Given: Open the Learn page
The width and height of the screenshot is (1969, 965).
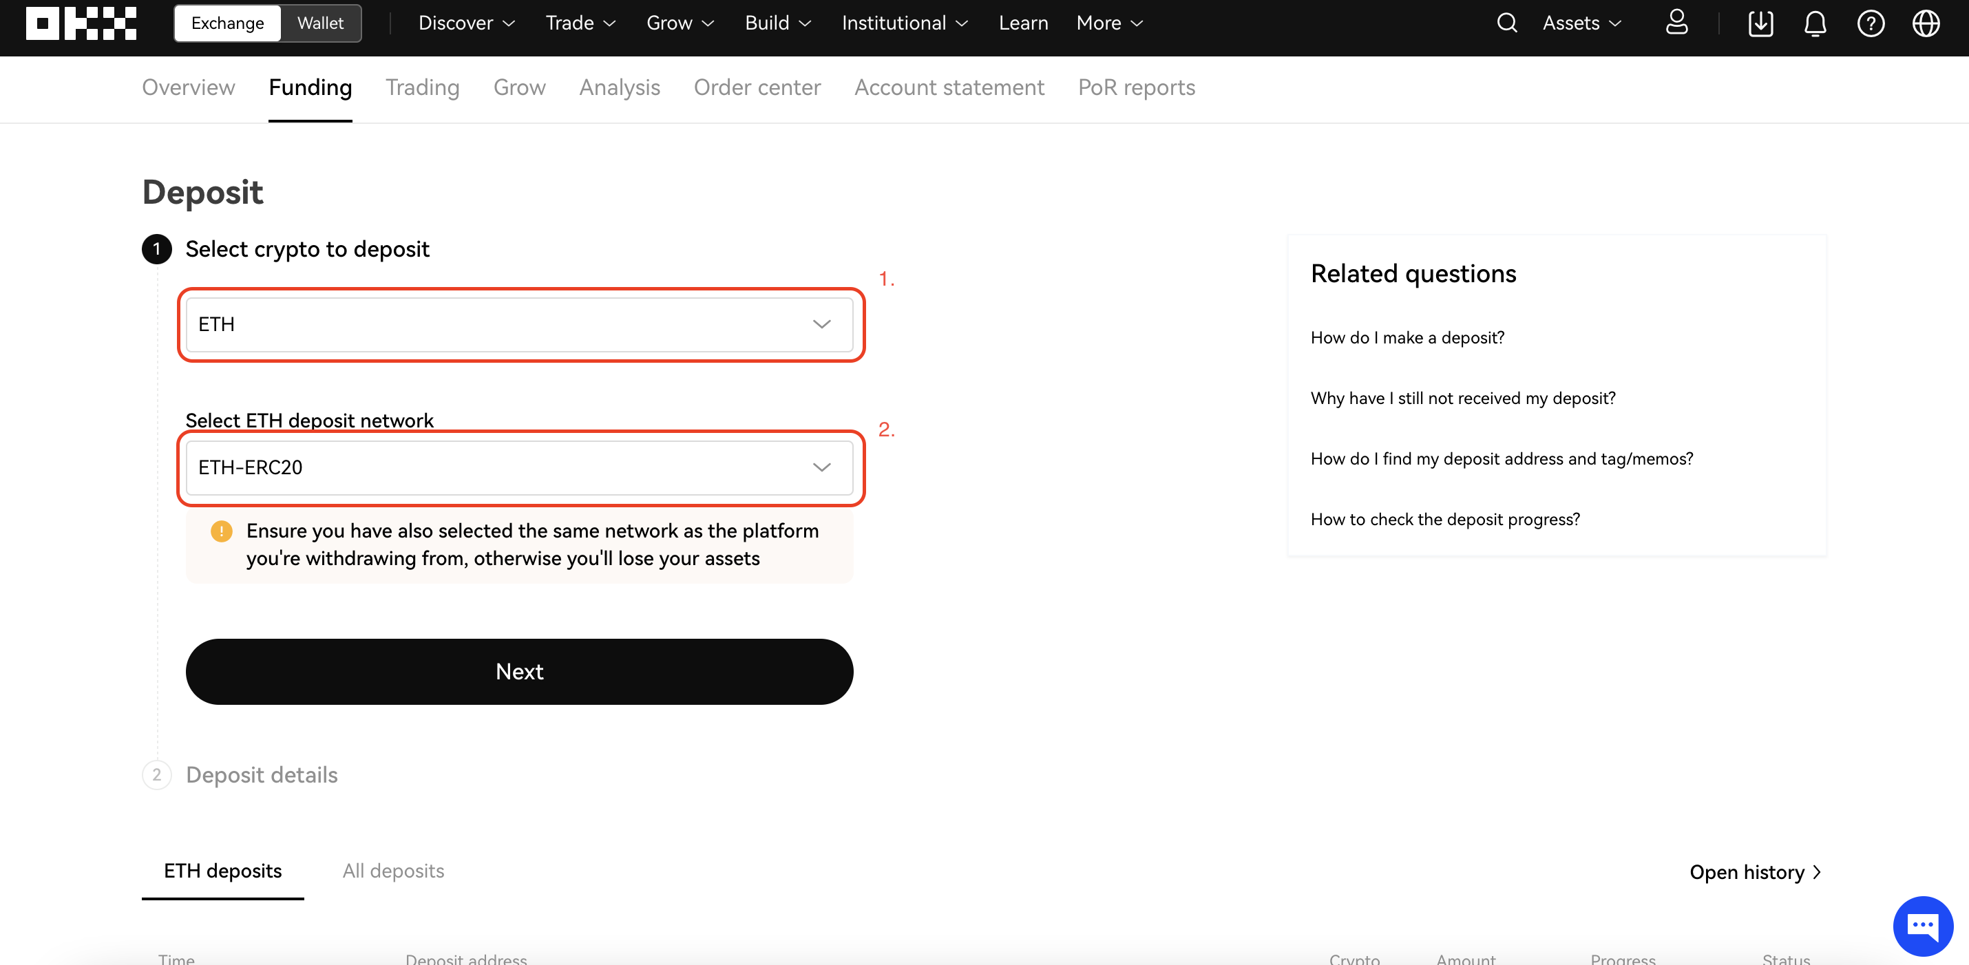Looking at the screenshot, I should click(1023, 23).
